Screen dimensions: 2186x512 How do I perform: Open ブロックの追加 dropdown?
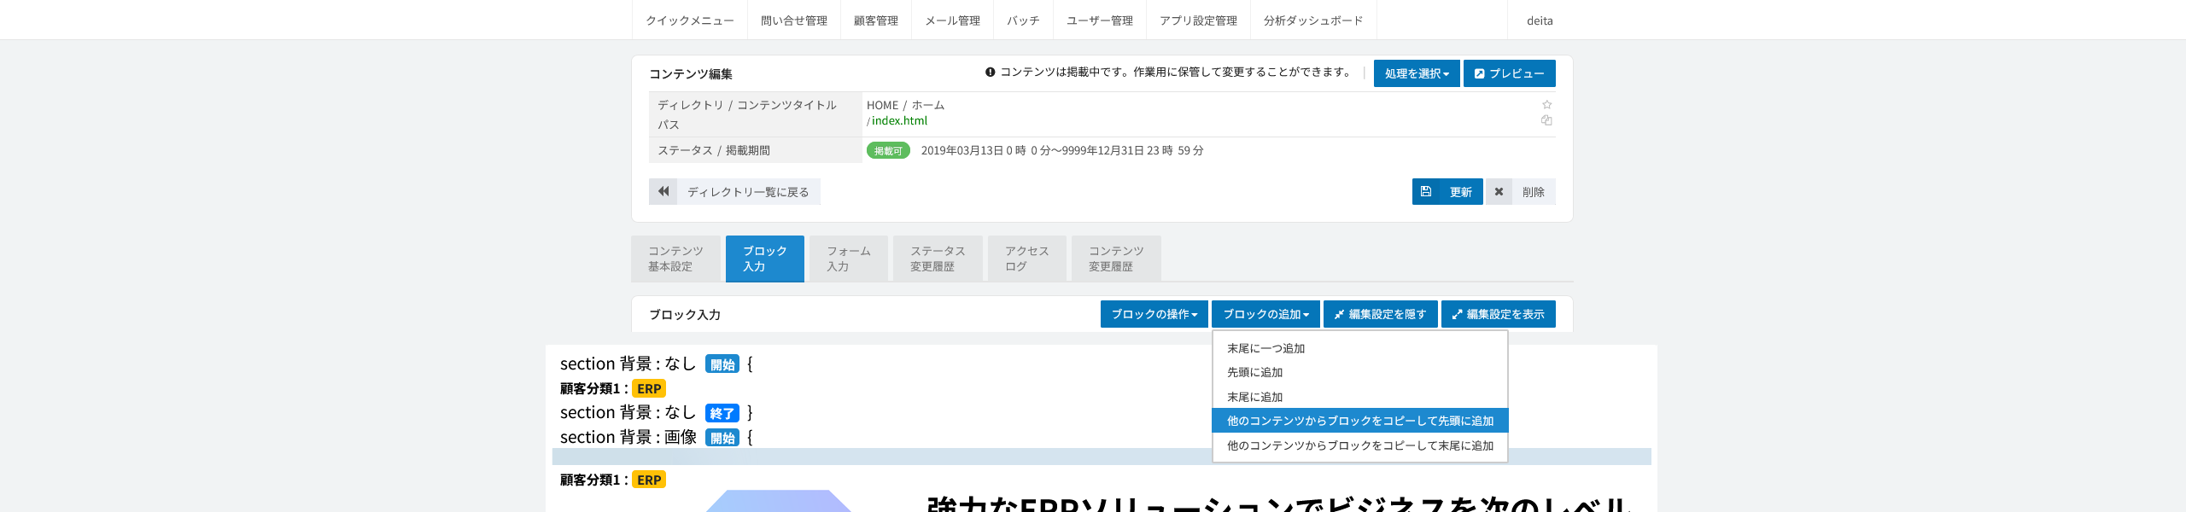(x=1265, y=314)
